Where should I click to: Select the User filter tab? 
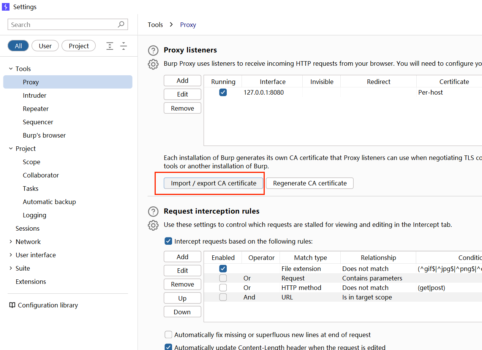45,46
